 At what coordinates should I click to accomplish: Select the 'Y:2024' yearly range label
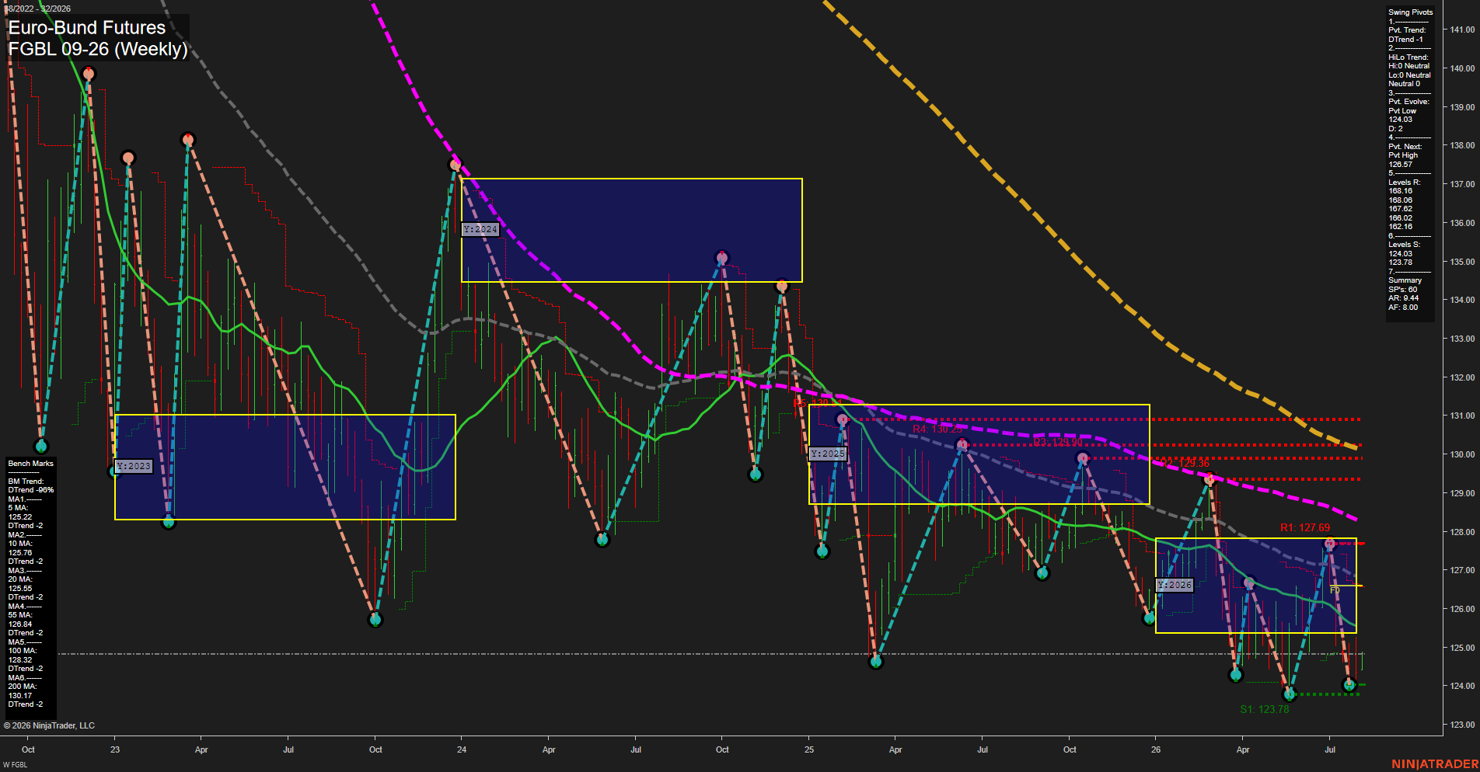point(480,230)
